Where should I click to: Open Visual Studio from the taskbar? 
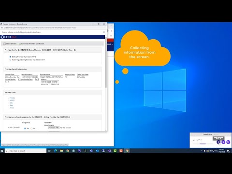pyautogui.click(x=109, y=151)
